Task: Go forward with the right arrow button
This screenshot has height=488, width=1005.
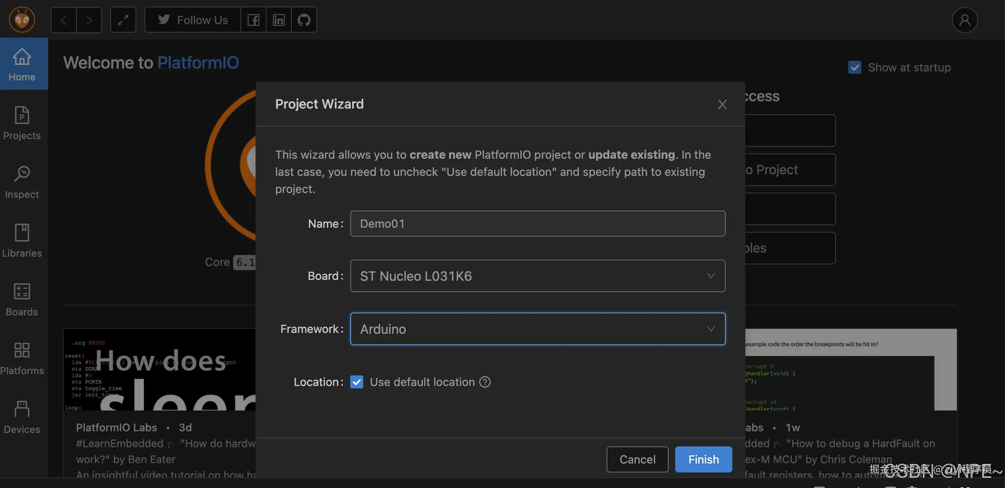Action: [89, 20]
